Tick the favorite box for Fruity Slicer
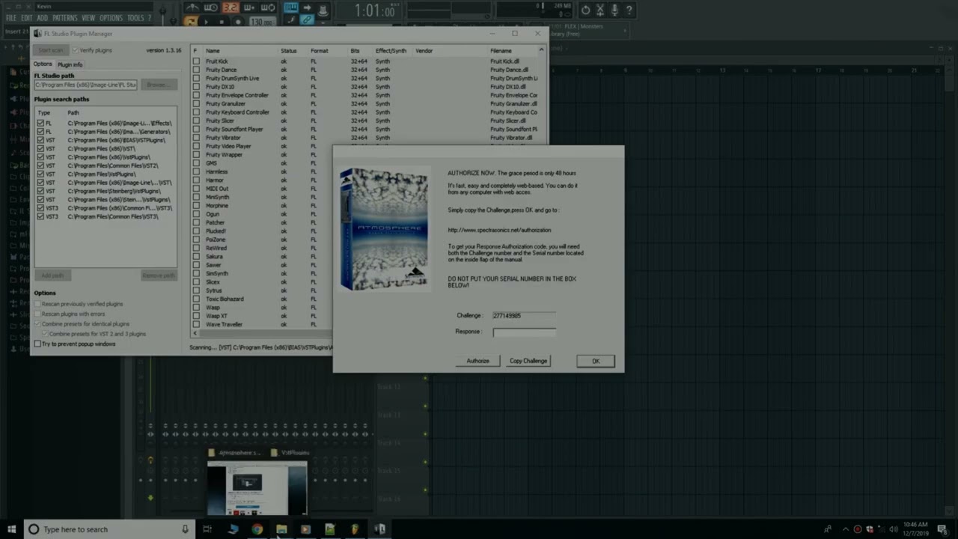This screenshot has width=958, height=539. pos(196,121)
